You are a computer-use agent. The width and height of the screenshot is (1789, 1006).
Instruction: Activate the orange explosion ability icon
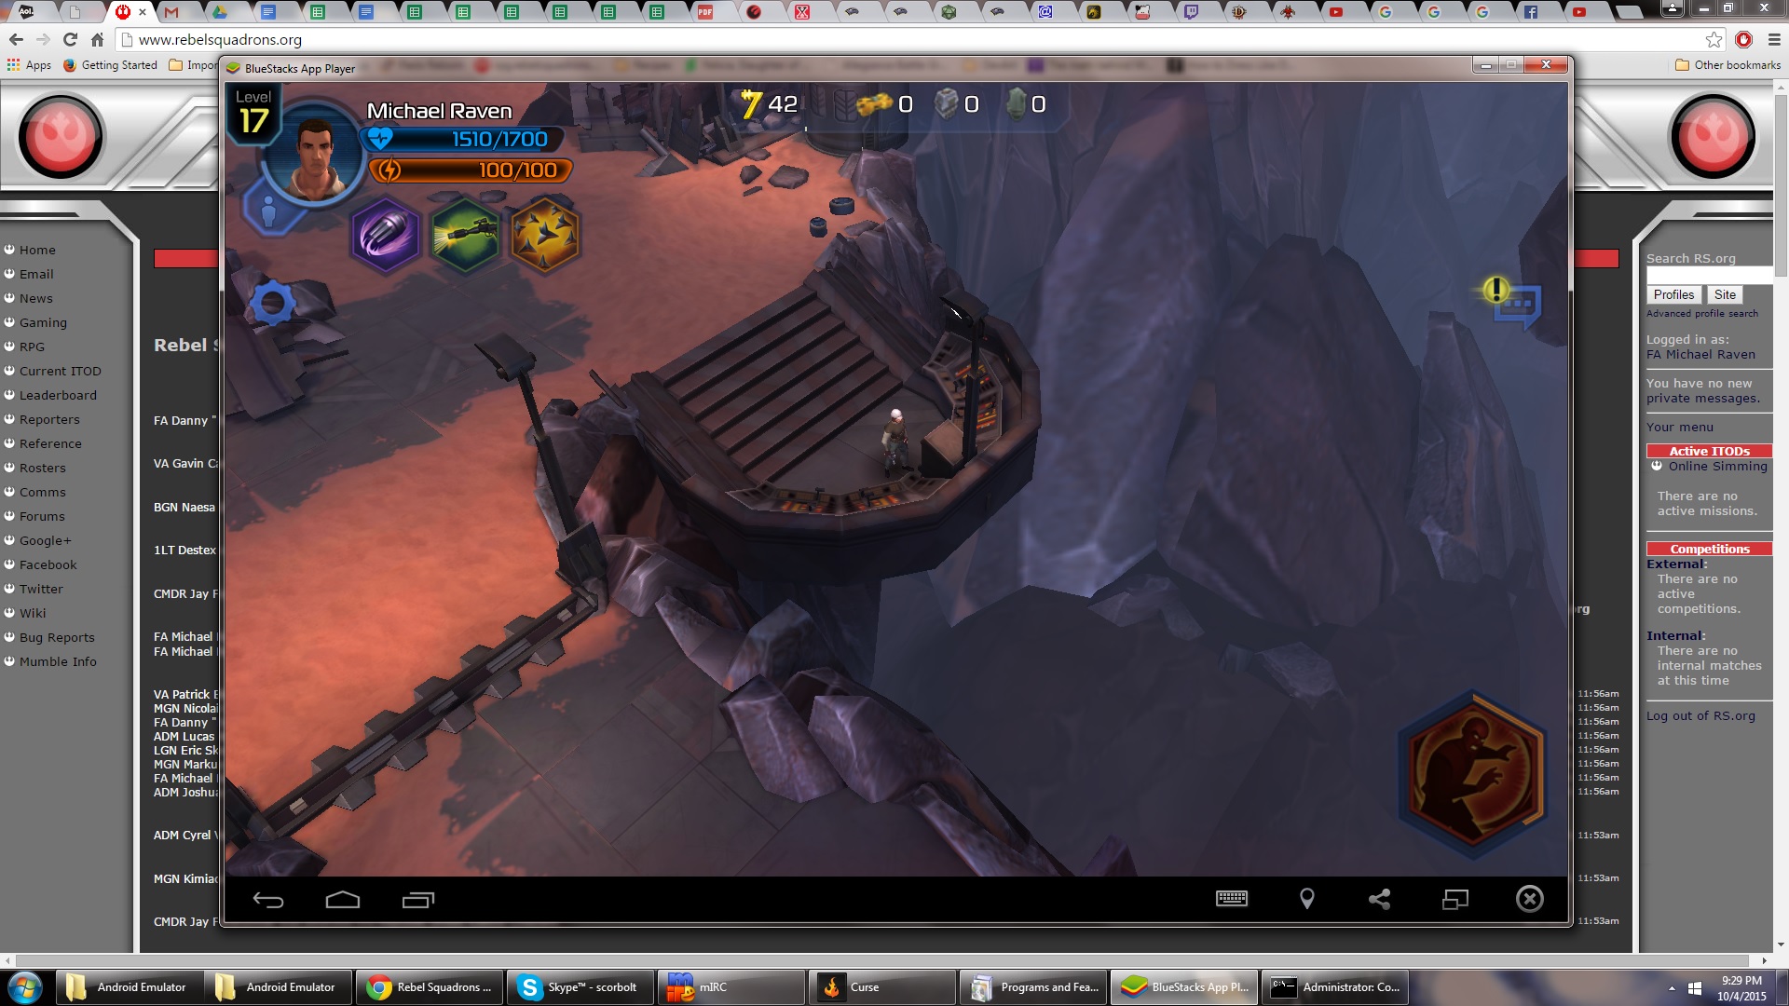pyautogui.click(x=545, y=236)
